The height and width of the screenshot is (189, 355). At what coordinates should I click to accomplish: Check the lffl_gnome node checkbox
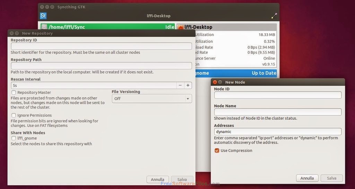click(x=14, y=138)
